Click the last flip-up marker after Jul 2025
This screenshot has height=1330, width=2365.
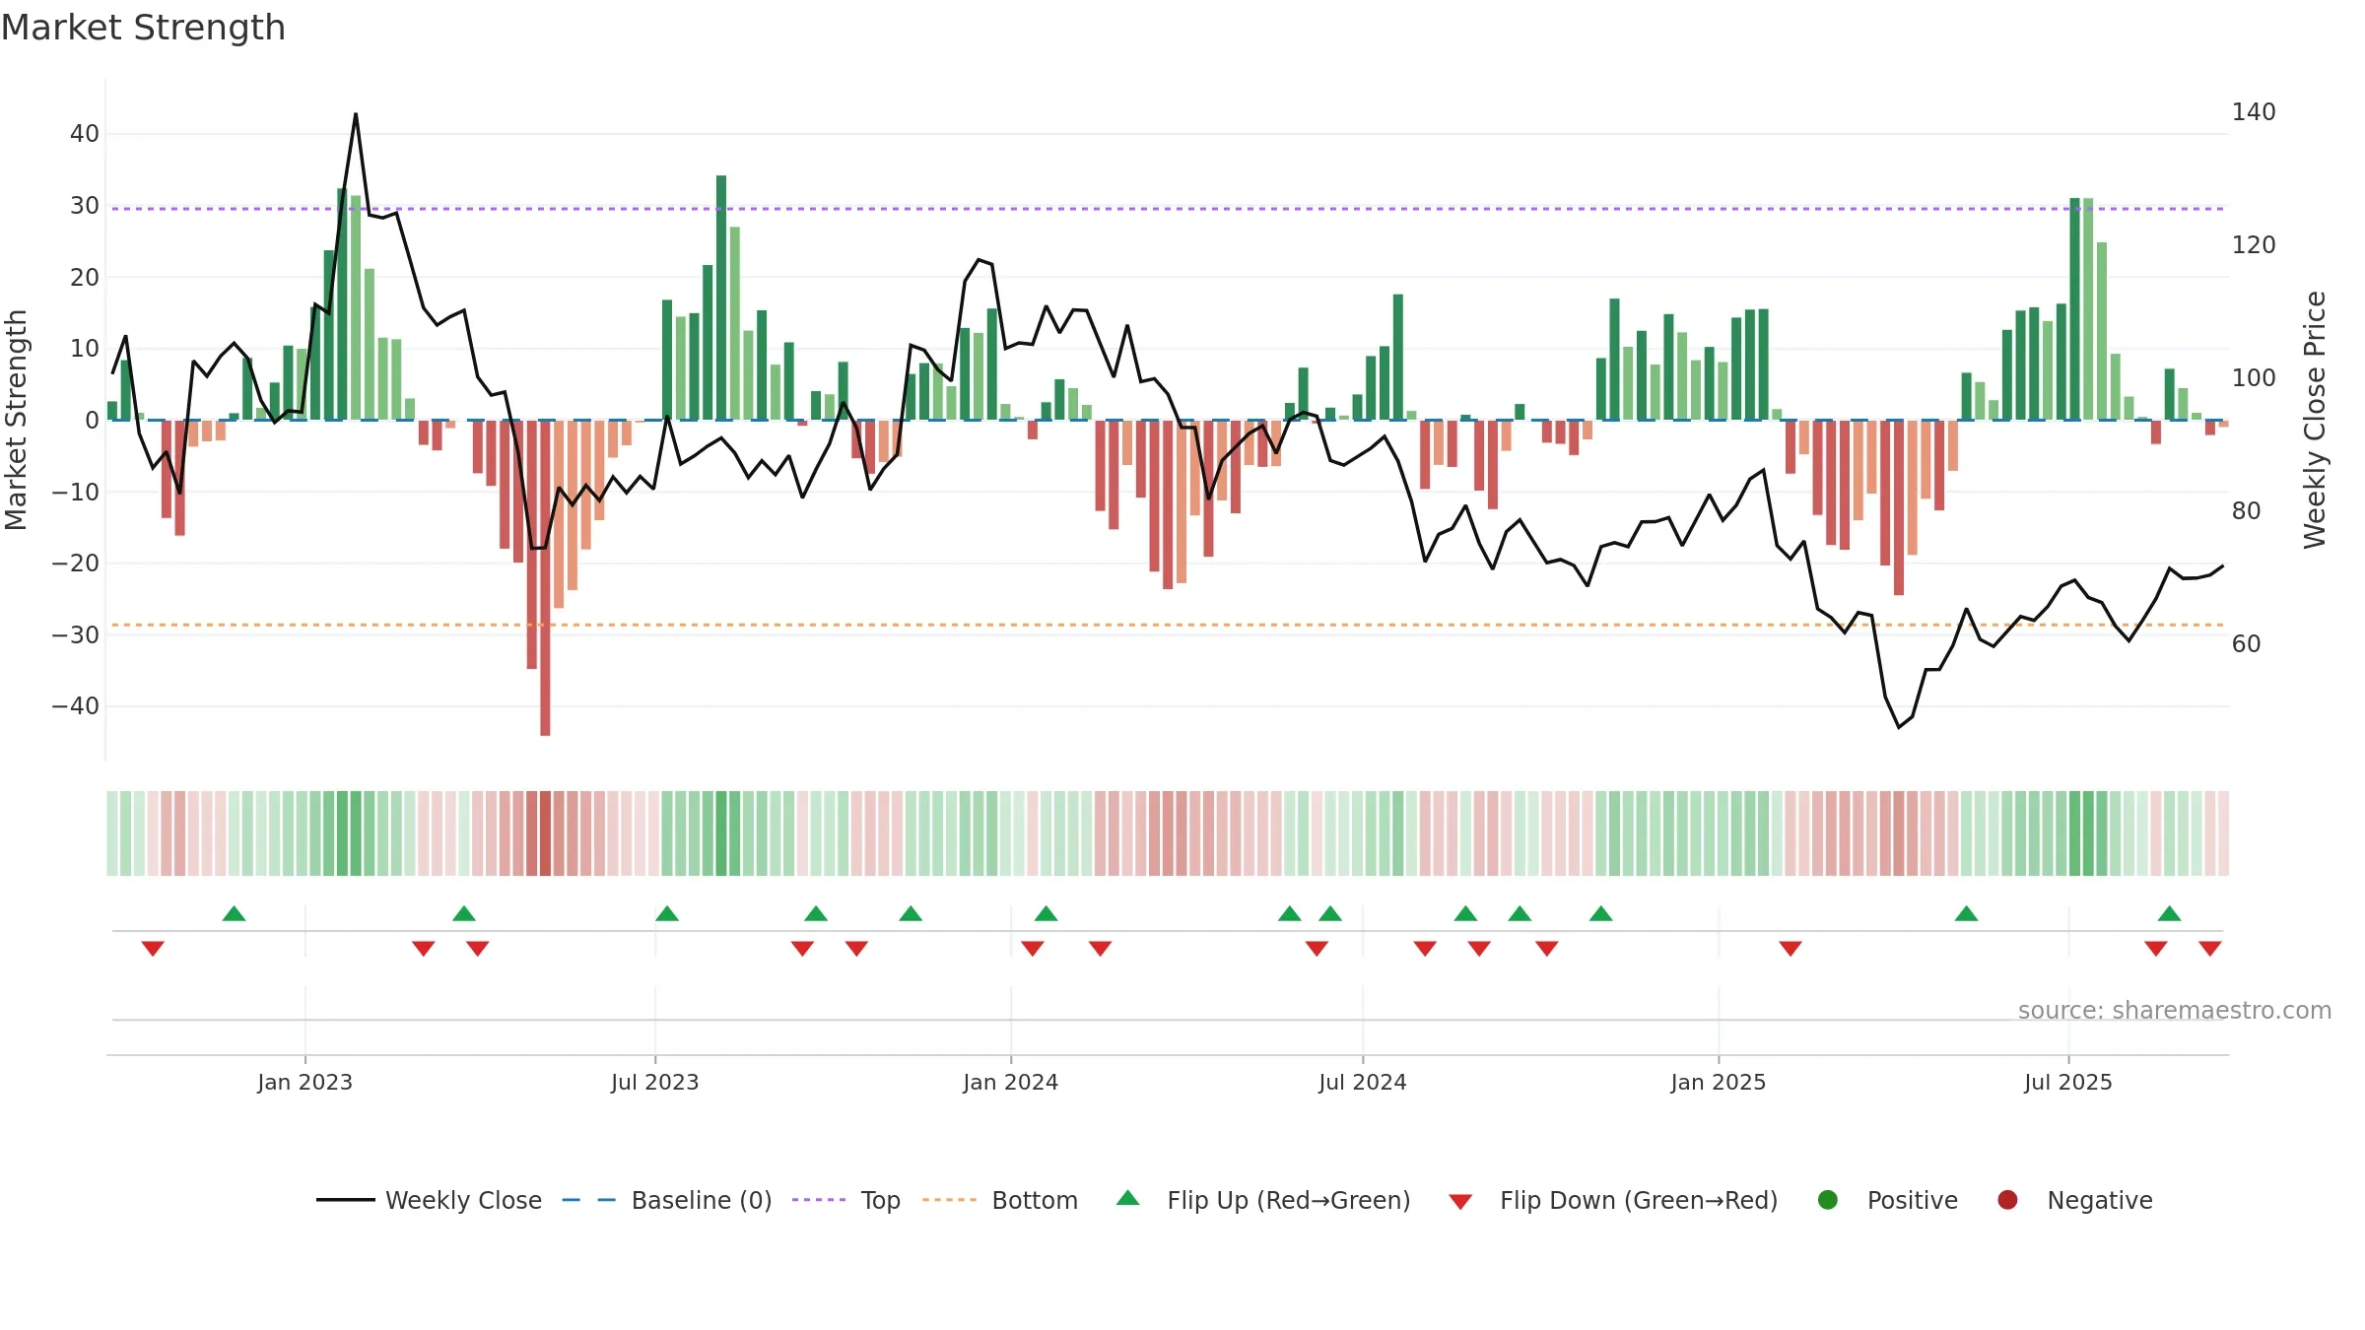[x=2170, y=913]
